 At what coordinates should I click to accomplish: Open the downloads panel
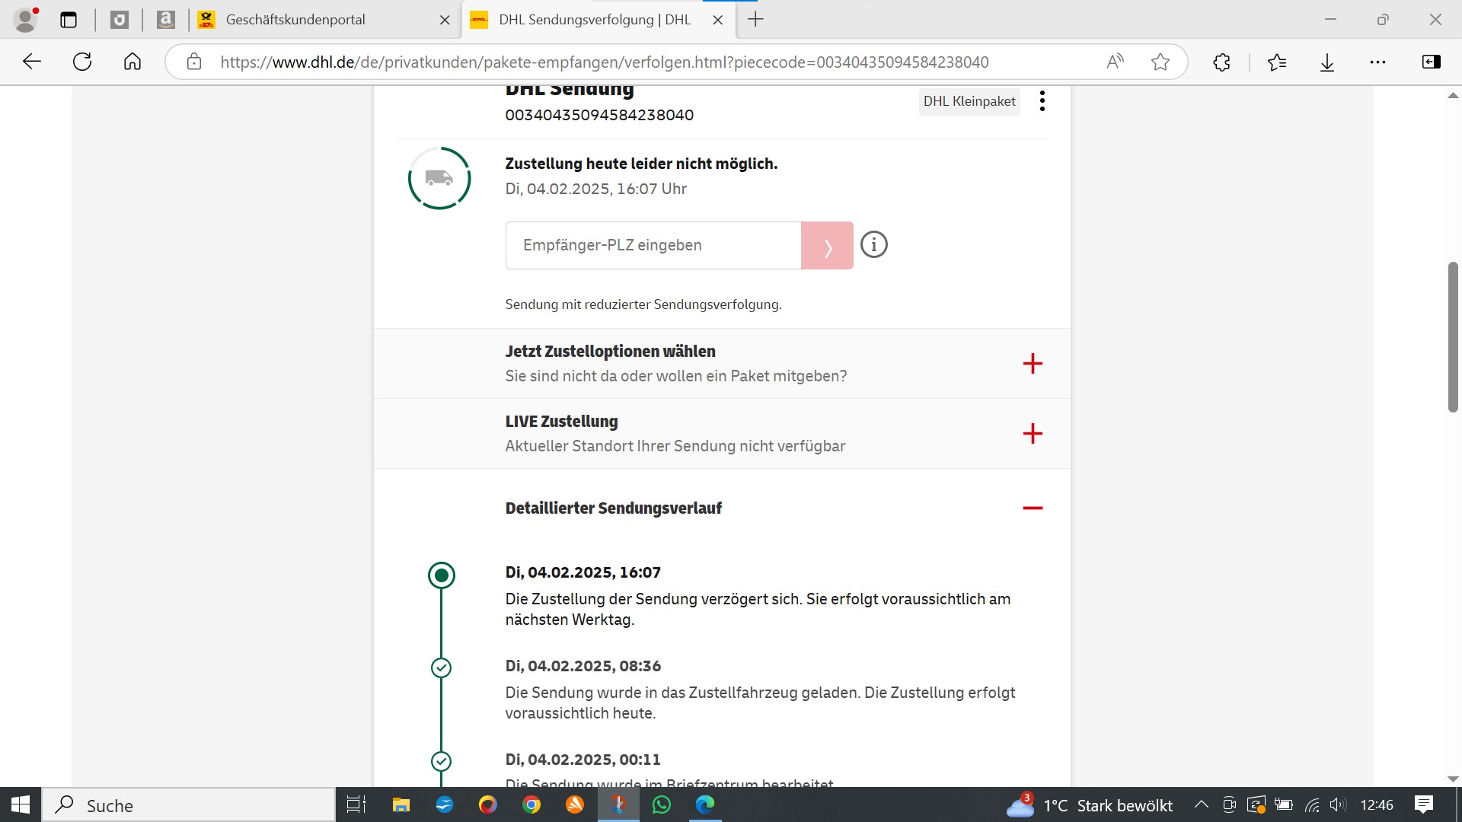1327,62
